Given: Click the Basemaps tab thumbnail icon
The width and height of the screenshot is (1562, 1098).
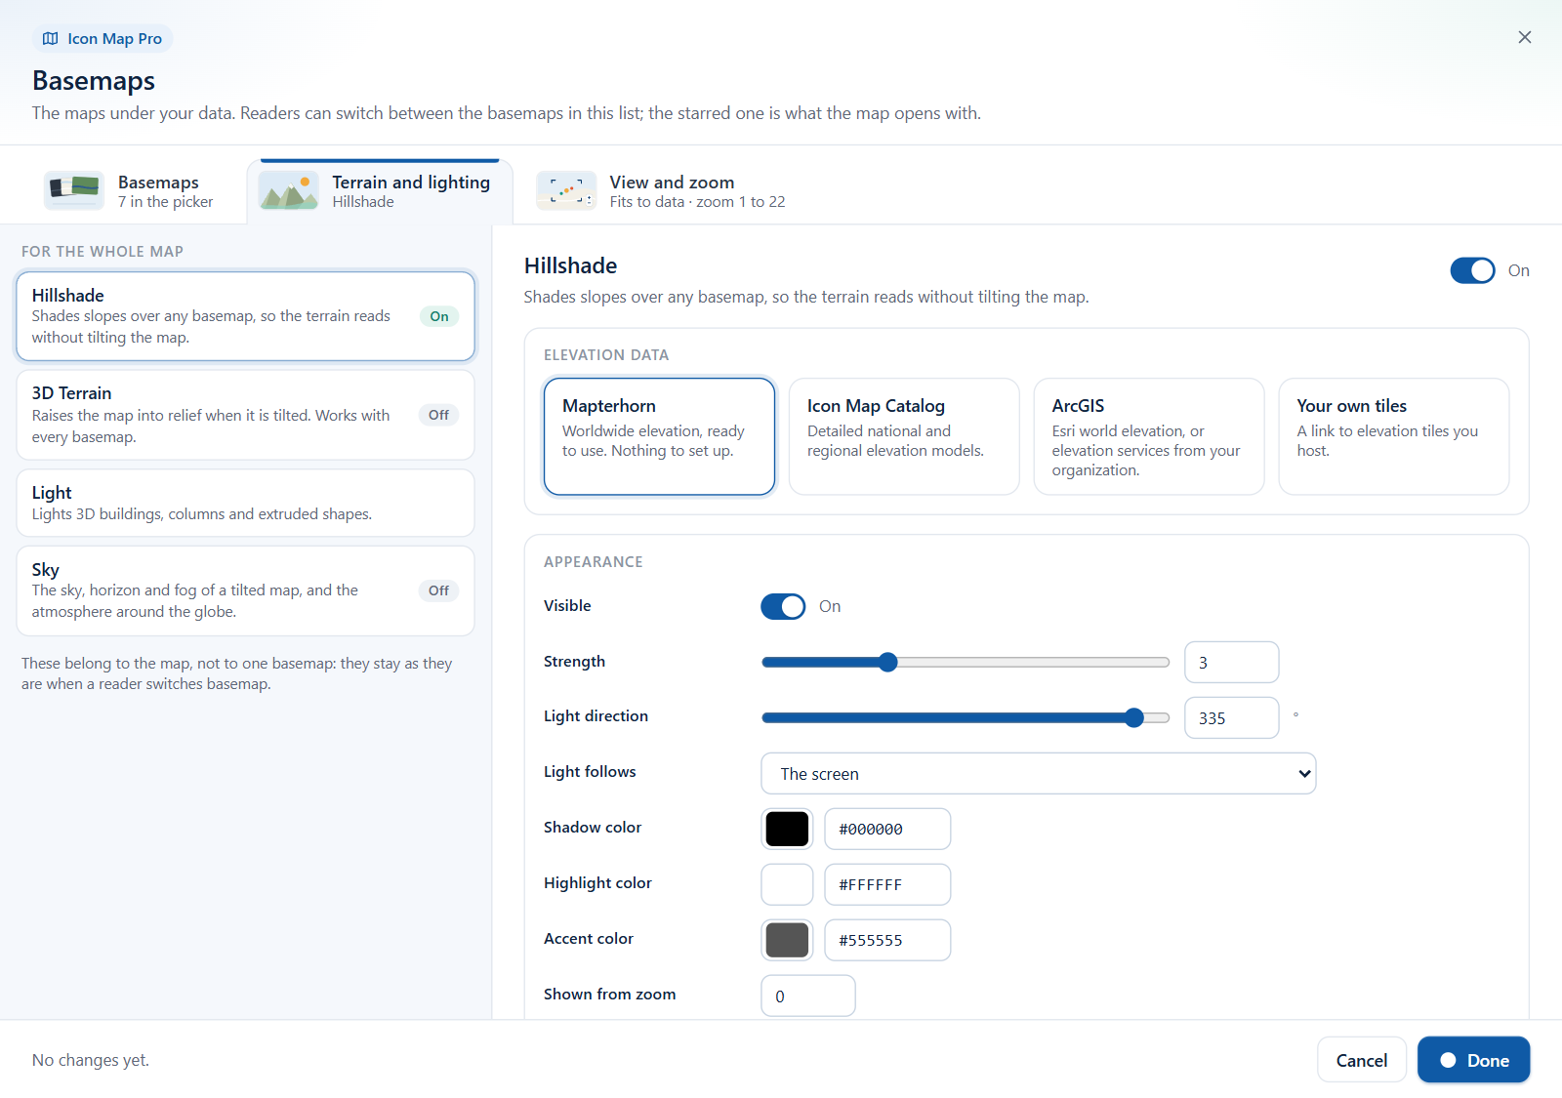Looking at the screenshot, I should pyautogui.click(x=74, y=190).
